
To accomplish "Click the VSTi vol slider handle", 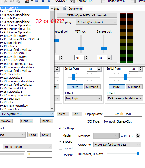I will tap(81, 48).
